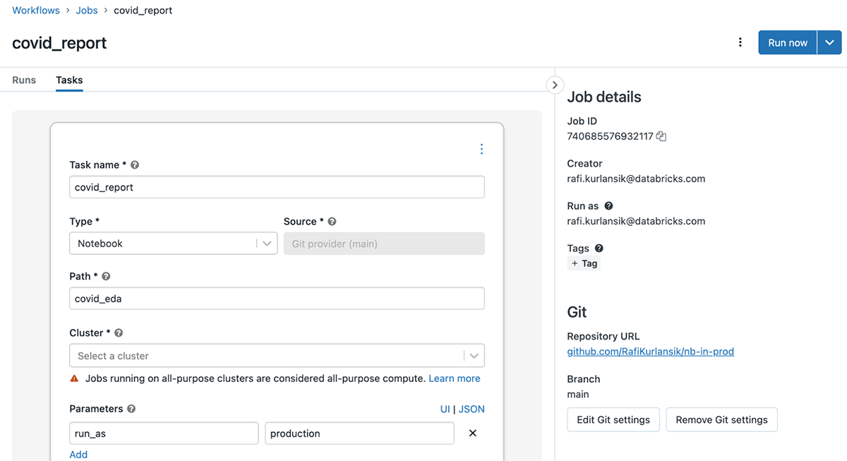Click the Source help icon

point(332,221)
